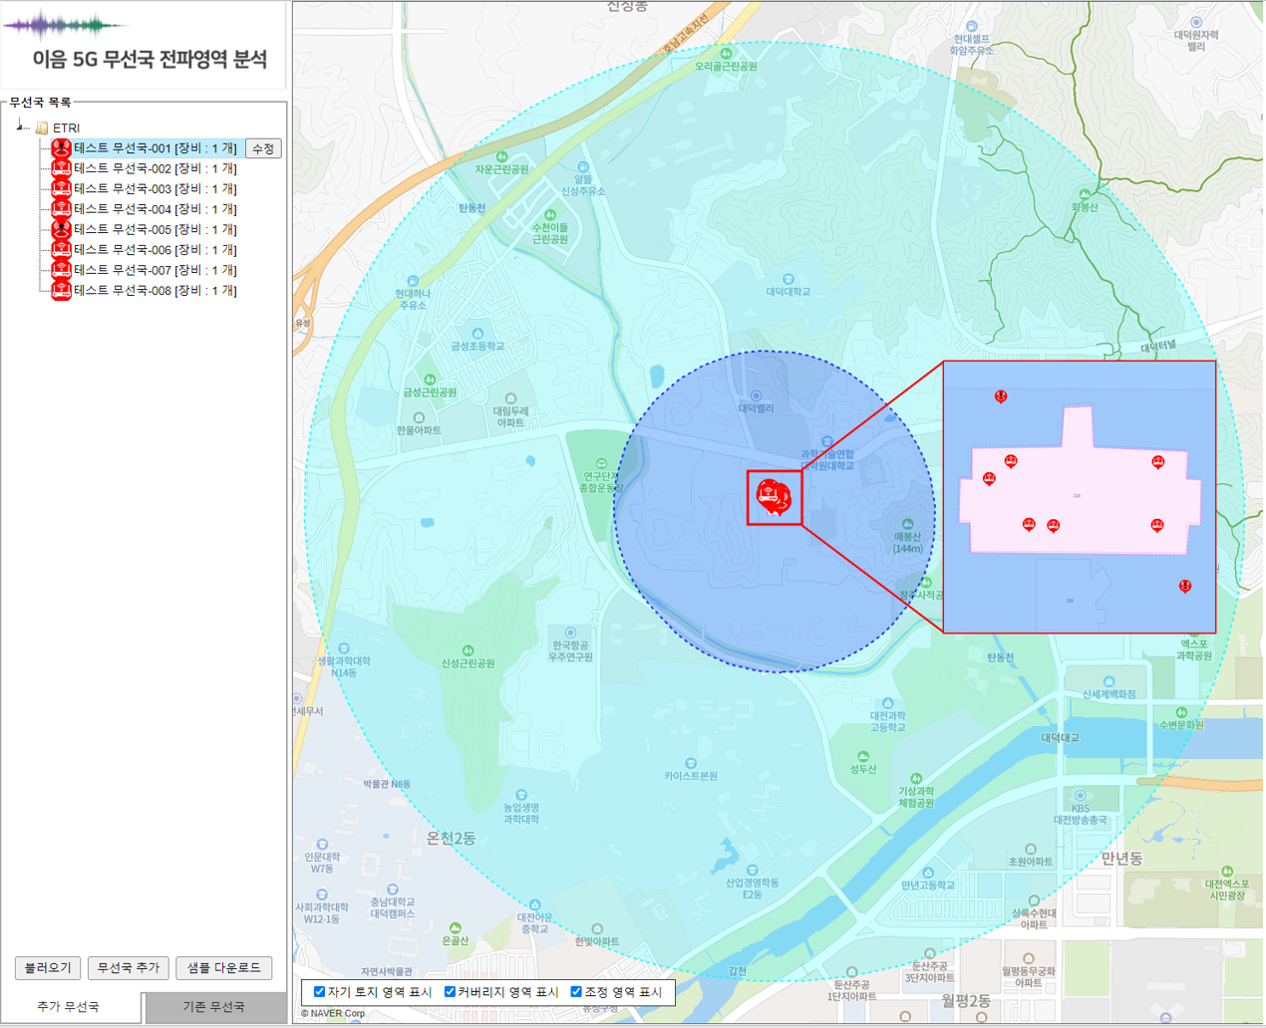The width and height of the screenshot is (1266, 1028).
Task: Click the antenna marker at inset bottom-right
Action: pyautogui.click(x=1185, y=586)
